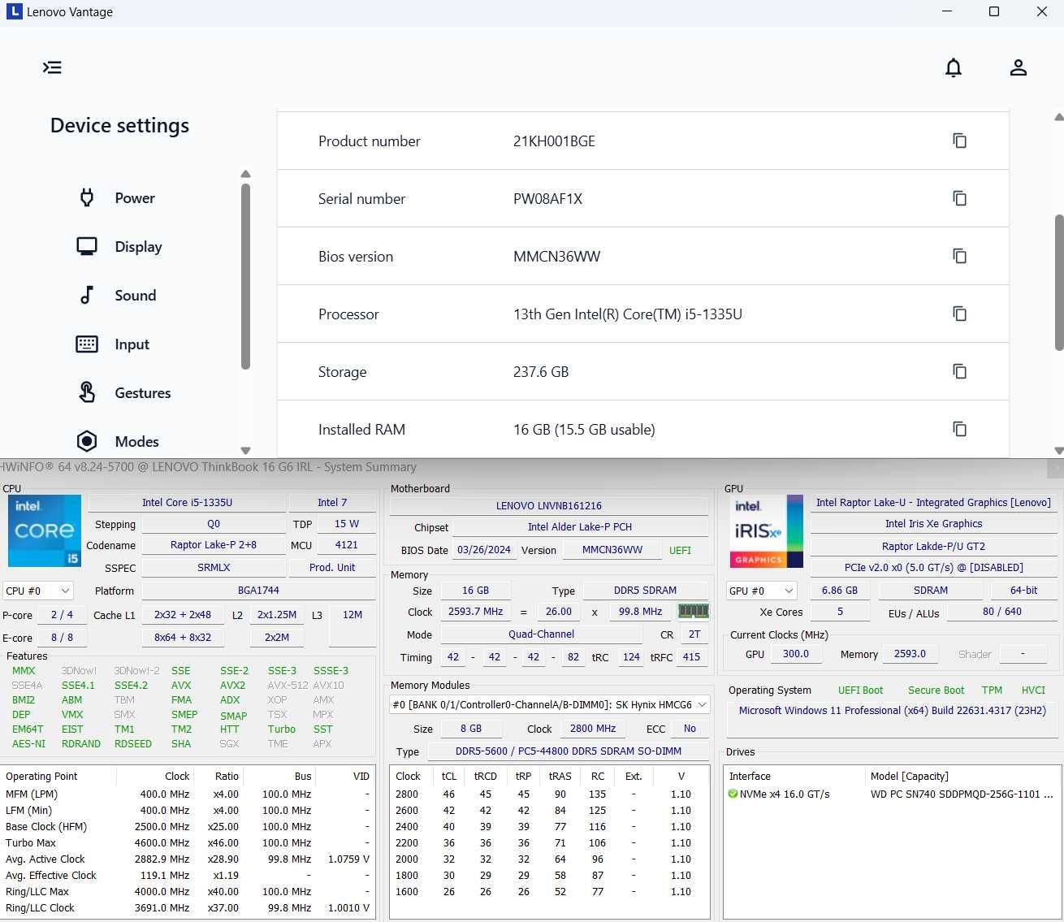Click the BGA1744 platform field
Viewport: 1064px width, 922px height.
(x=258, y=591)
